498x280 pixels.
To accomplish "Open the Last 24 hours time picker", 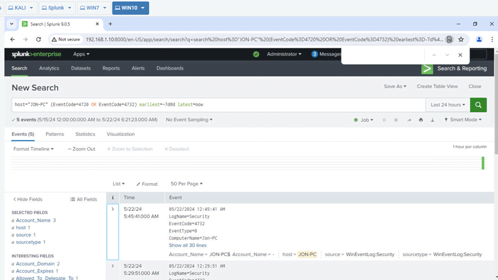I will point(448,105).
